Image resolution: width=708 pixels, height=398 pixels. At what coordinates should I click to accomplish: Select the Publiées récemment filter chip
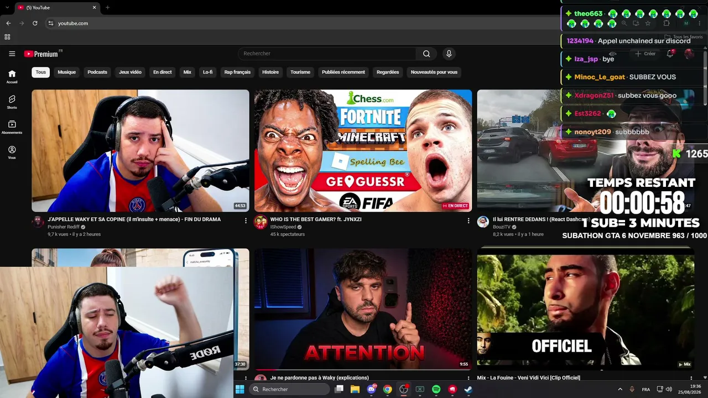pyautogui.click(x=343, y=72)
